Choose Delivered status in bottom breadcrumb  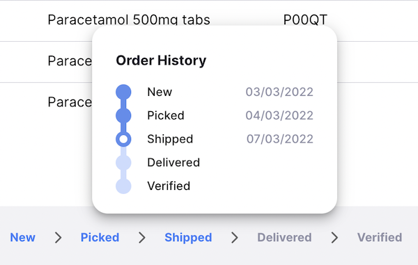[x=284, y=237]
